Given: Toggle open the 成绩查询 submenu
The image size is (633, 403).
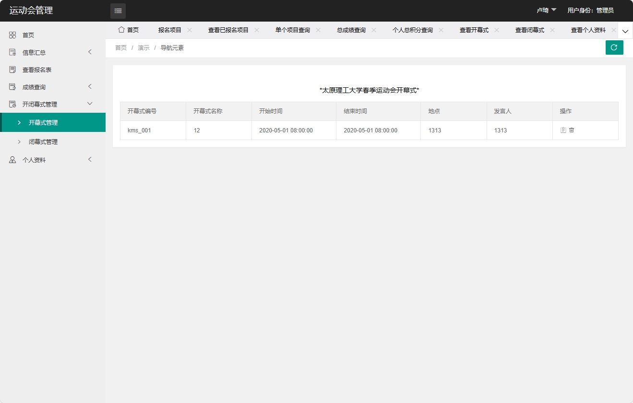Looking at the screenshot, I should pos(90,86).
